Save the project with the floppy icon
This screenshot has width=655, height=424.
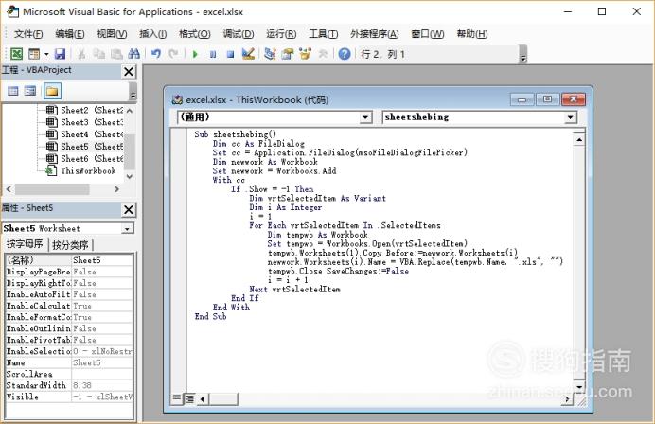pyautogui.click(x=60, y=54)
